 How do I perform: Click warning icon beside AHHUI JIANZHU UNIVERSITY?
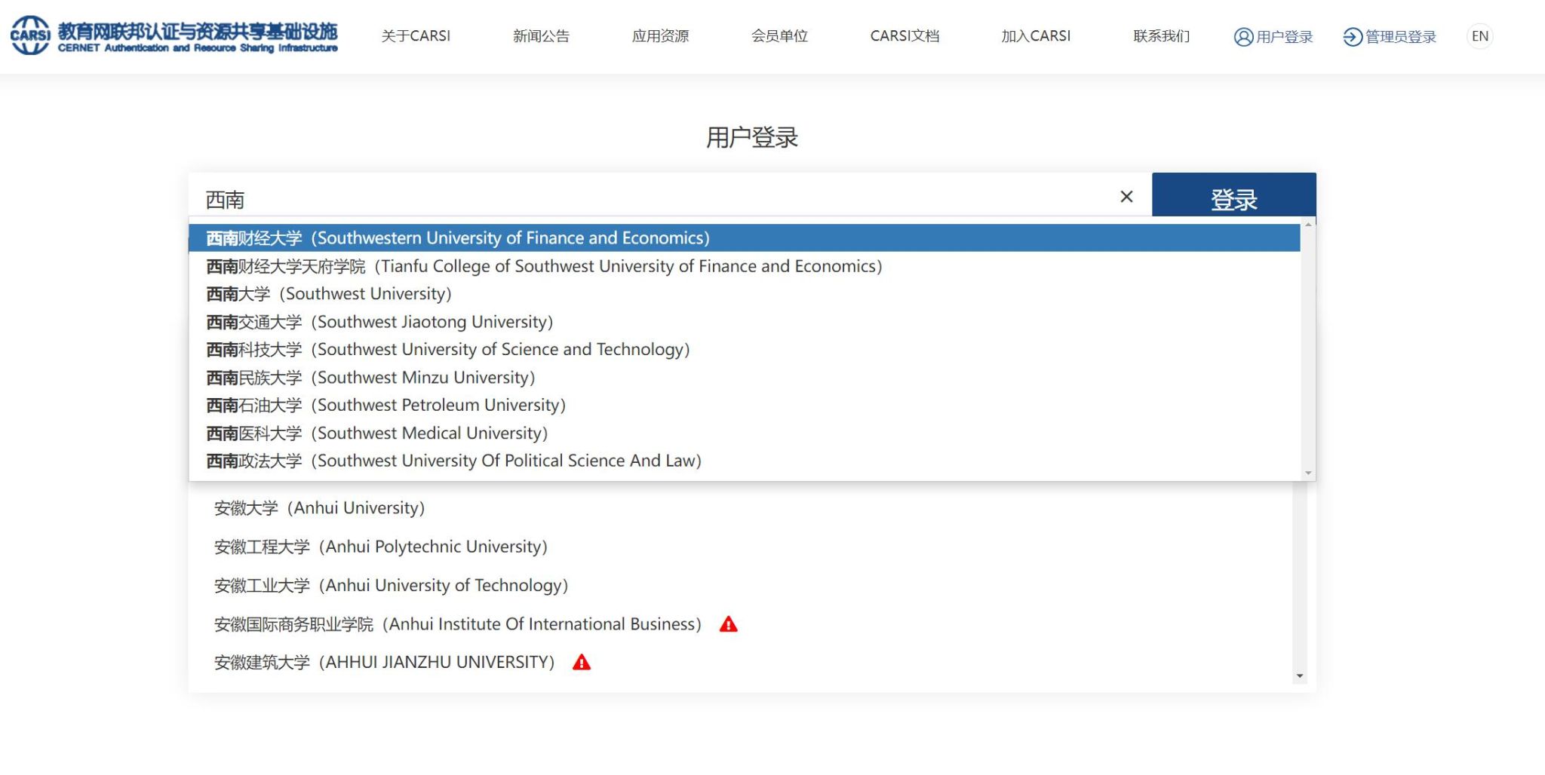(x=581, y=663)
